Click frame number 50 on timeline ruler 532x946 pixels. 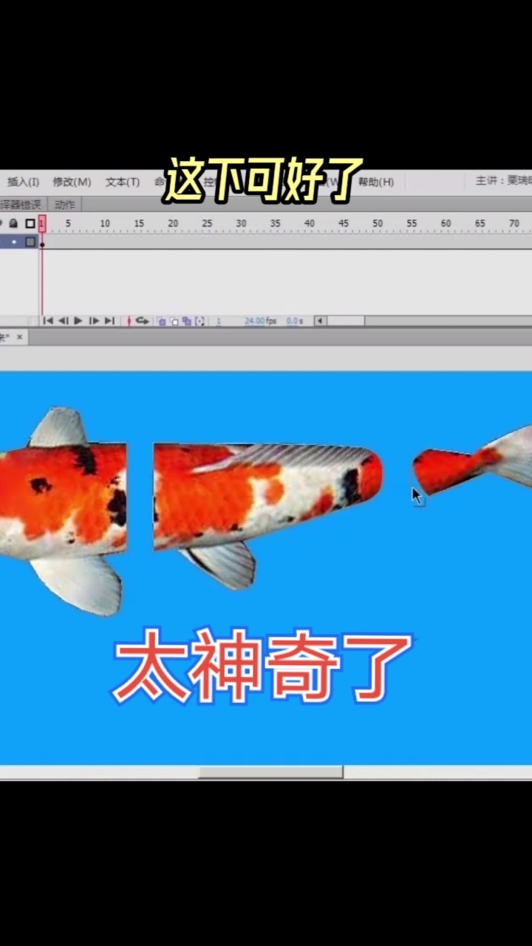(x=378, y=223)
